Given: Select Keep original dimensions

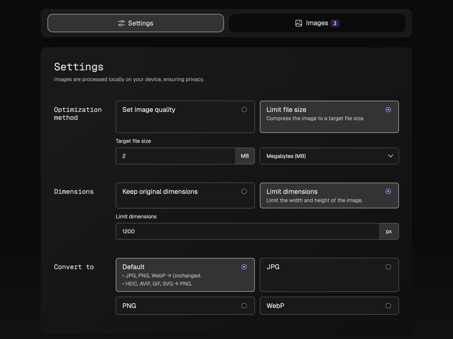Looking at the screenshot, I should tap(185, 195).
